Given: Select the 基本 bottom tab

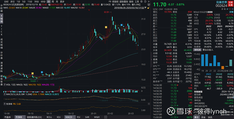Looking at the screenshot, I should [x=196, y=117].
